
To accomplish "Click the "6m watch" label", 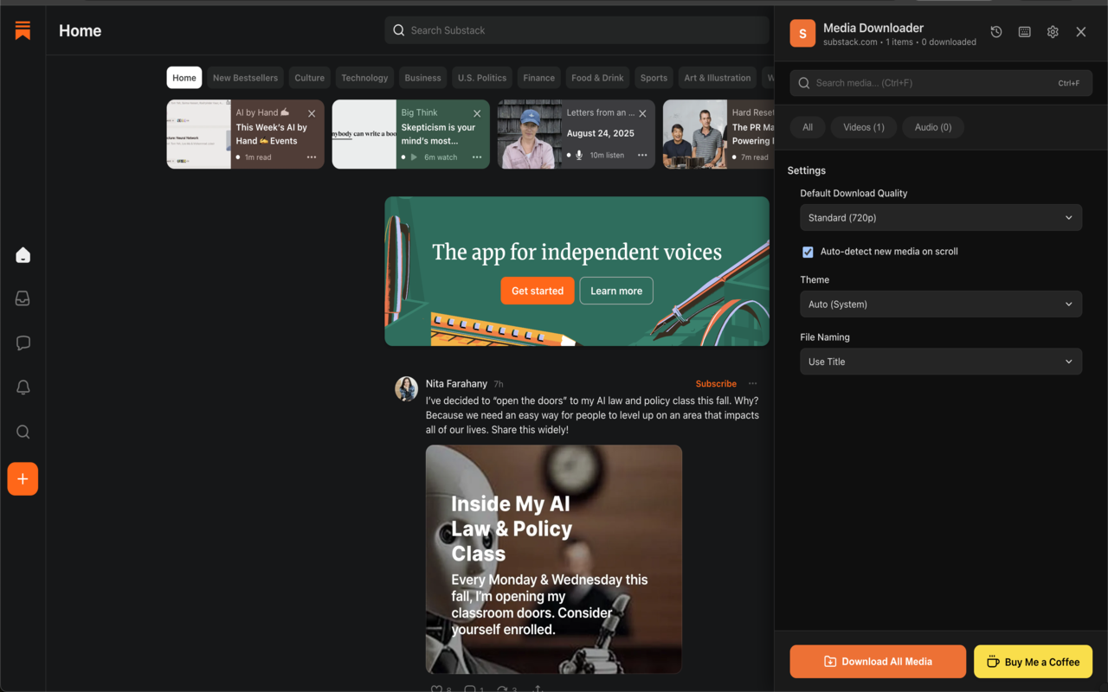I will (x=441, y=157).
